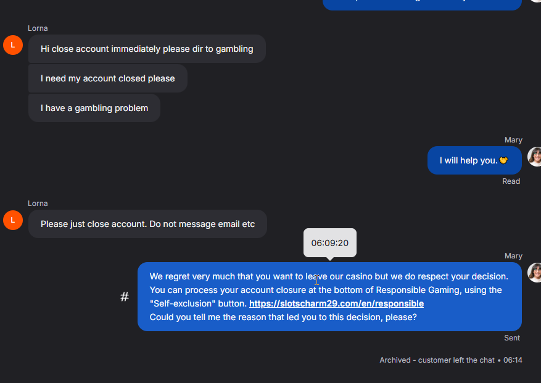Viewport: 541px width, 383px height.
Task: Click Mary's avatar beside the account closure message
Action: pyautogui.click(x=535, y=273)
